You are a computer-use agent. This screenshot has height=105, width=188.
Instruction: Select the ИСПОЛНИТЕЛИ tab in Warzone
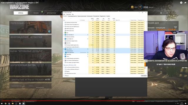[51, 13]
